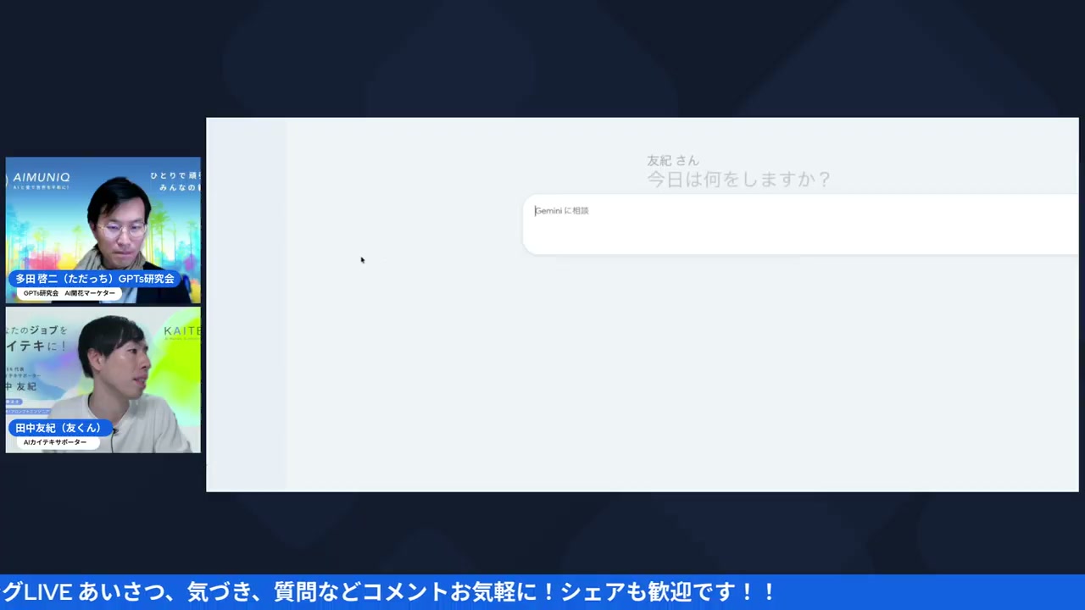
Task: Click the "友紀 さん" greeting name
Action: pos(672,160)
